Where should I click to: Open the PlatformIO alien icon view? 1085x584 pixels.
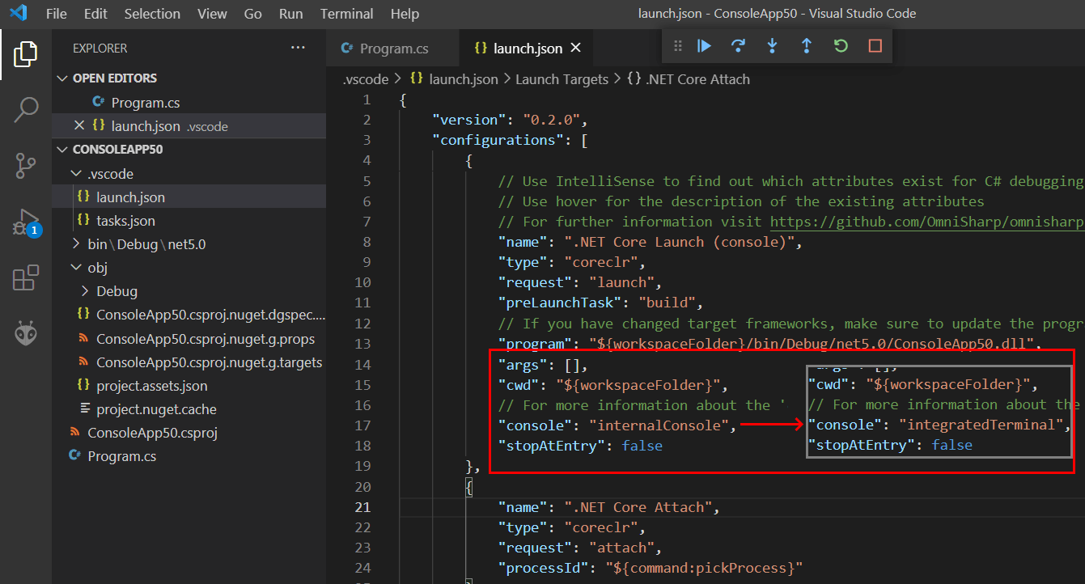tap(26, 332)
